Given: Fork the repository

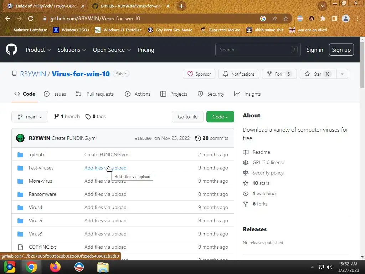Looking at the screenshot, I should (279, 74).
